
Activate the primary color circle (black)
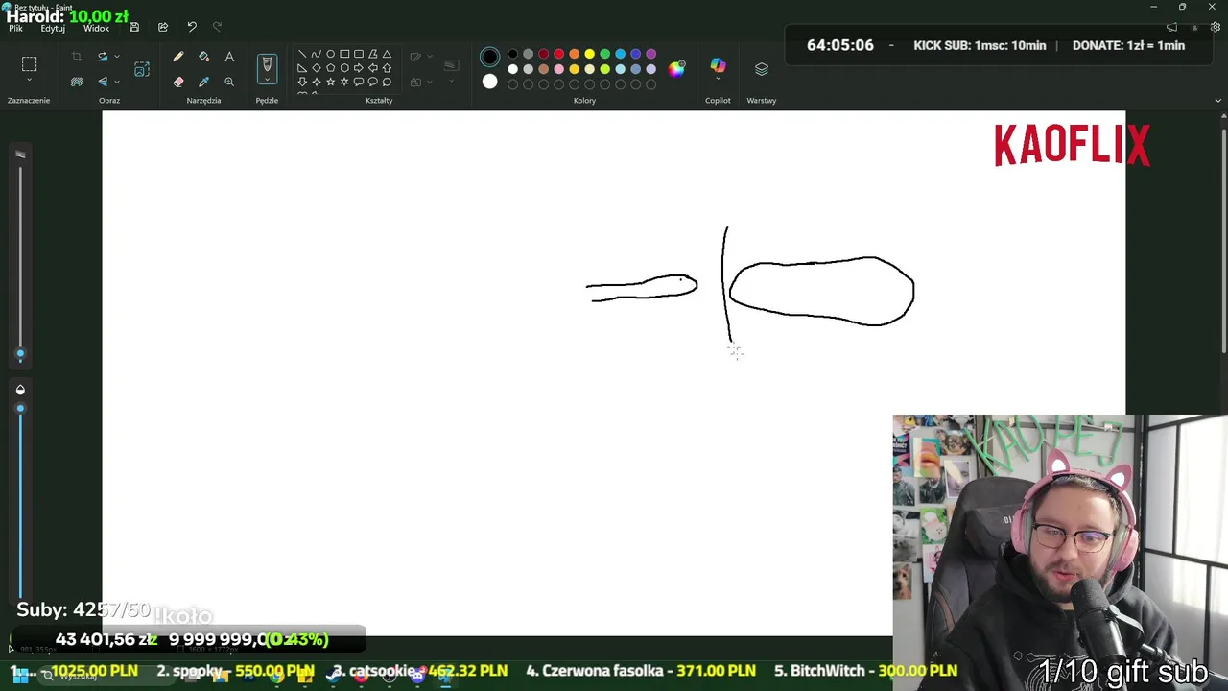pos(490,56)
